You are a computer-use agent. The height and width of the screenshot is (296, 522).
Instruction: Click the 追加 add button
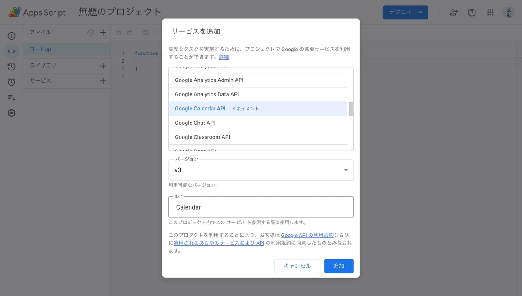339,266
